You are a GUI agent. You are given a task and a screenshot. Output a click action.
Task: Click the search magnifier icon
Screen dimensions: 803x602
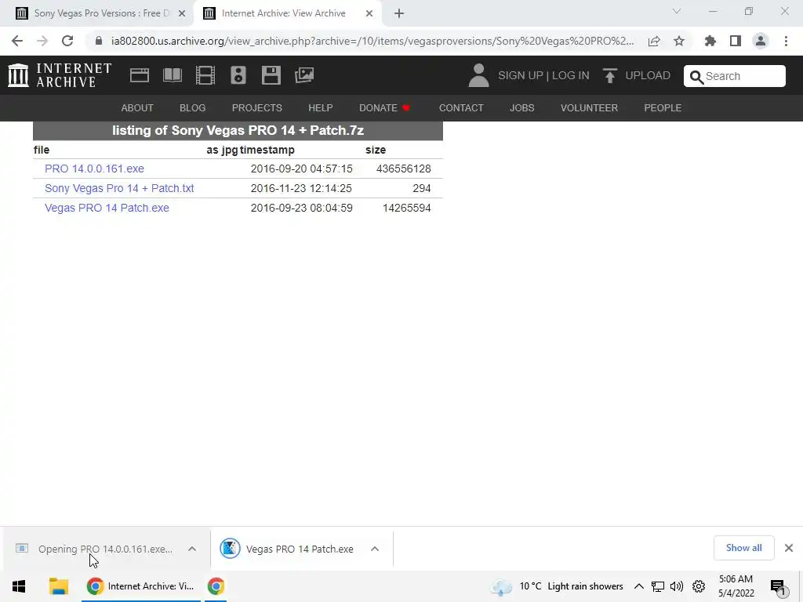coord(696,77)
